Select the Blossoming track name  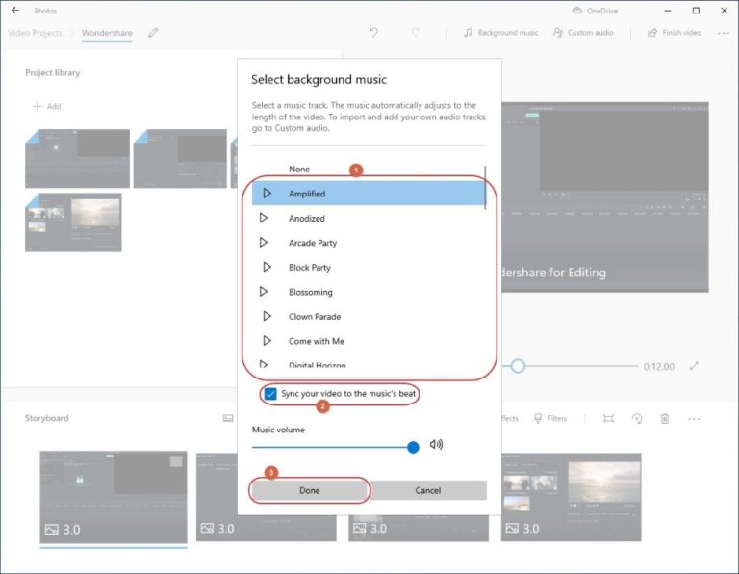point(311,292)
